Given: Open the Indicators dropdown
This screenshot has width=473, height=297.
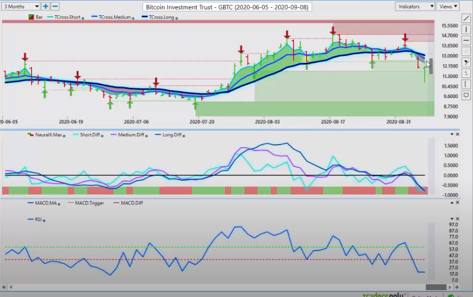Looking at the screenshot, I should (x=415, y=6).
